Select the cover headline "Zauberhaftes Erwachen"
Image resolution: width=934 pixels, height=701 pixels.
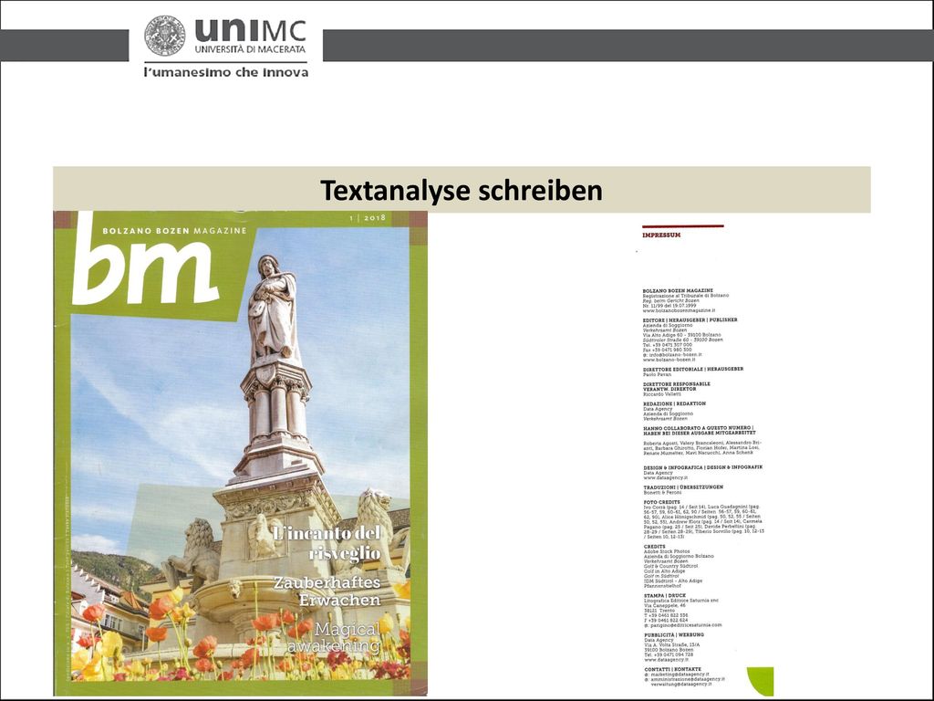(x=327, y=591)
